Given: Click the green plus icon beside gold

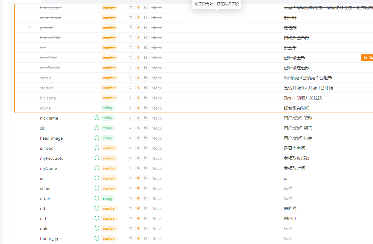Looking at the screenshot, I should tap(97, 228).
